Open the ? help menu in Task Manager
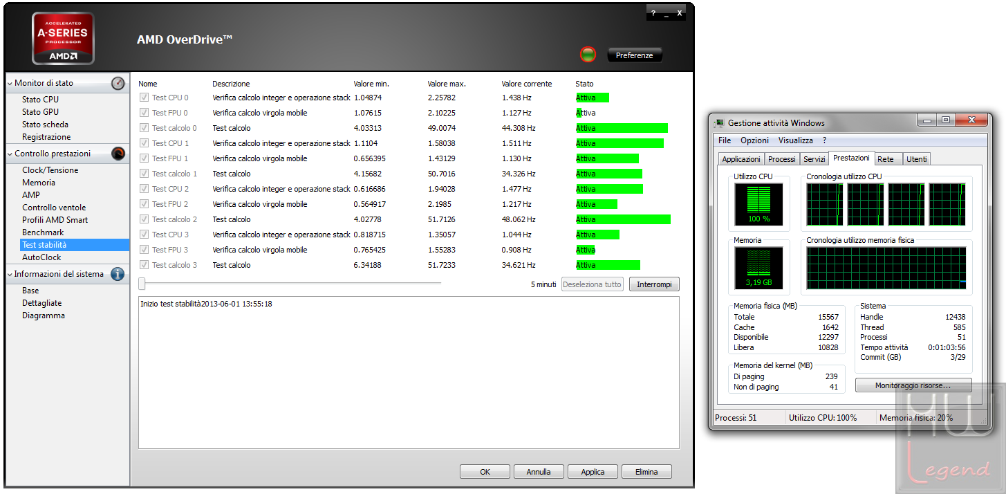This screenshot has width=1006, height=494. pyautogui.click(x=825, y=140)
